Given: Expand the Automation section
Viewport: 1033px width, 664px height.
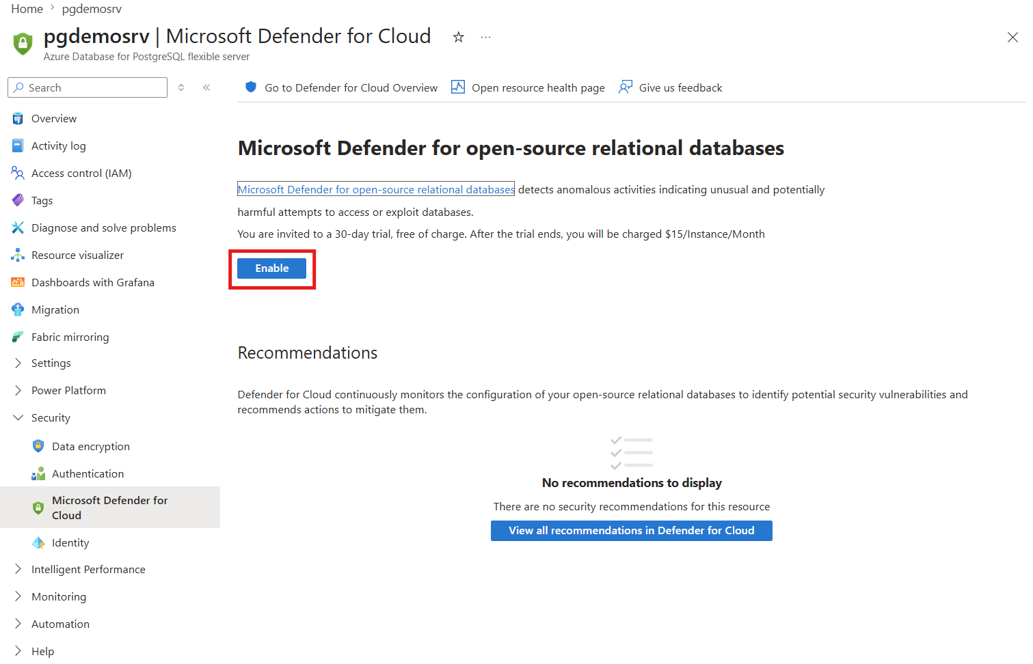Looking at the screenshot, I should pyautogui.click(x=18, y=624).
